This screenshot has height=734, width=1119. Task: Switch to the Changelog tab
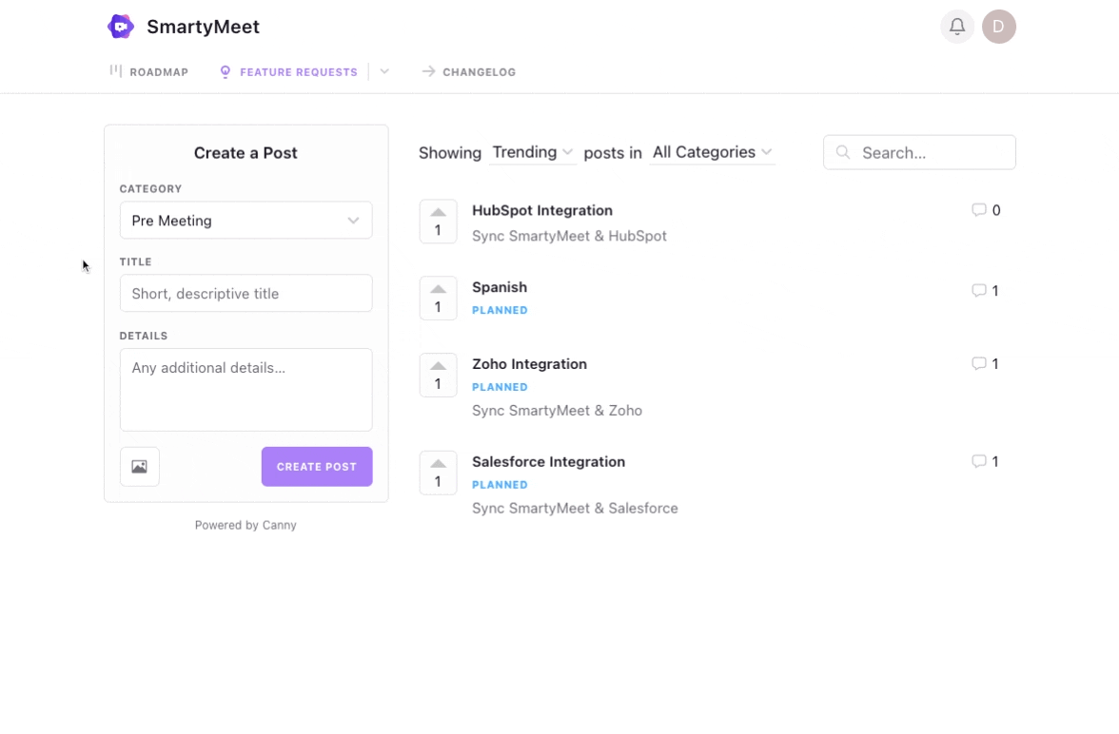tap(469, 71)
